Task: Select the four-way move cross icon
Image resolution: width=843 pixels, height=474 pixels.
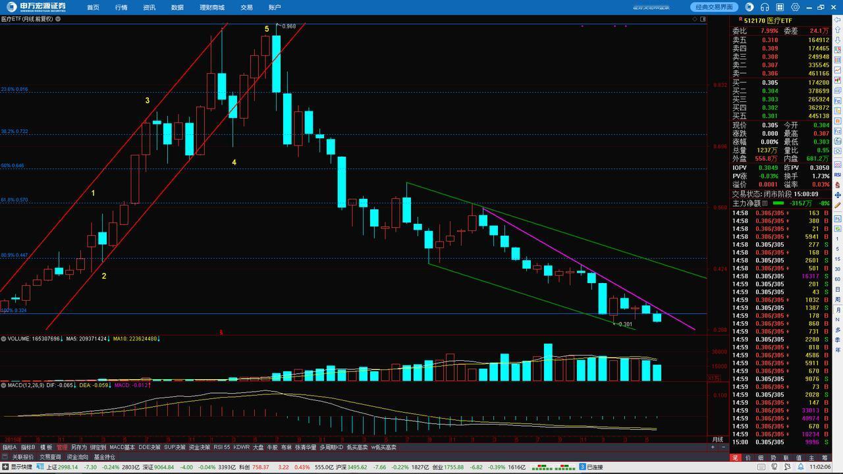Action: [x=838, y=195]
